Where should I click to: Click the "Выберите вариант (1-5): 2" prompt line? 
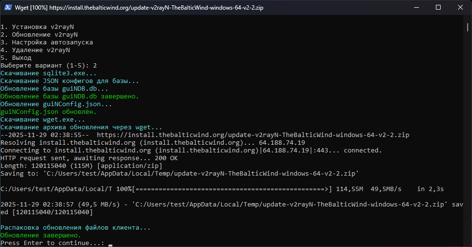(x=49, y=66)
